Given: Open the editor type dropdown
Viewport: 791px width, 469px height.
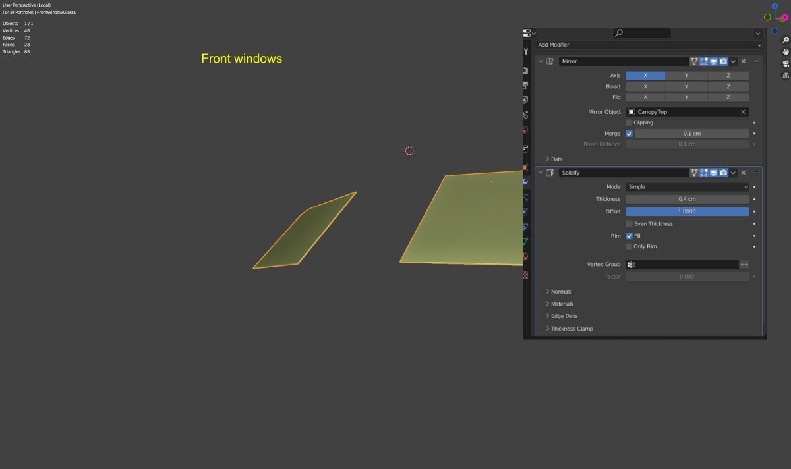Looking at the screenshot, I should pyautogui.click(x=529, y=33).
